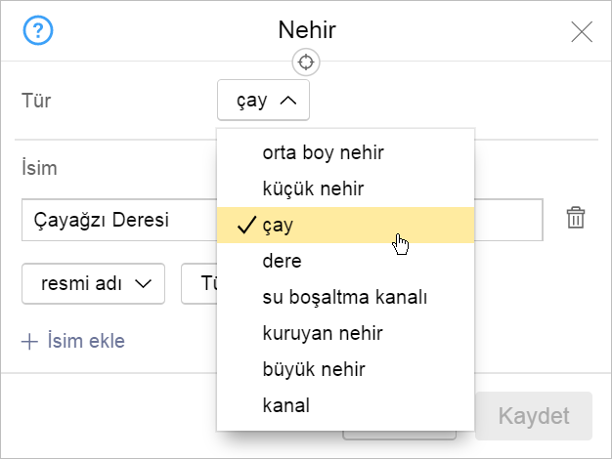
Task: Select the checked çay option
Action: [345, 225]
